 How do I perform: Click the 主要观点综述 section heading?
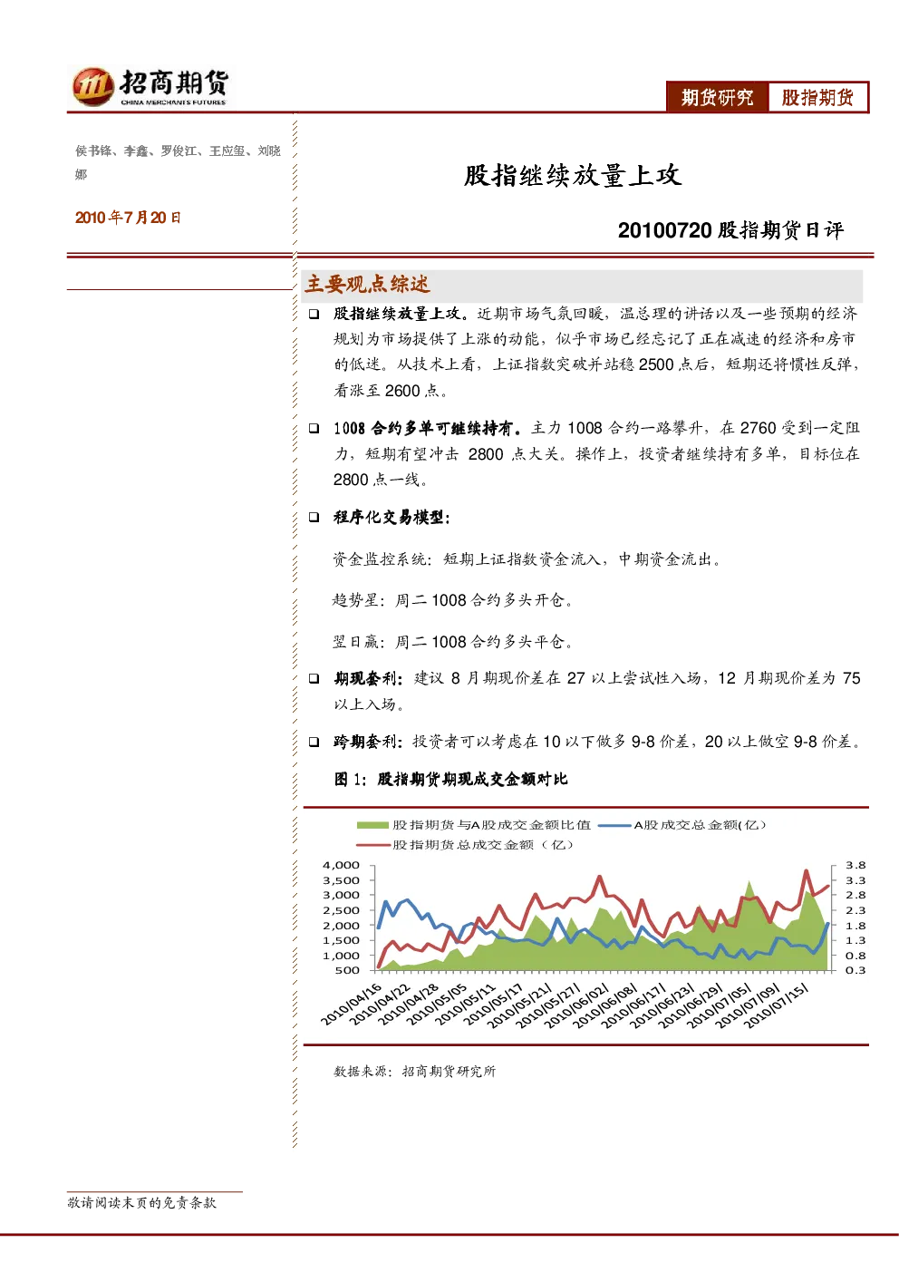pos(367,285)
